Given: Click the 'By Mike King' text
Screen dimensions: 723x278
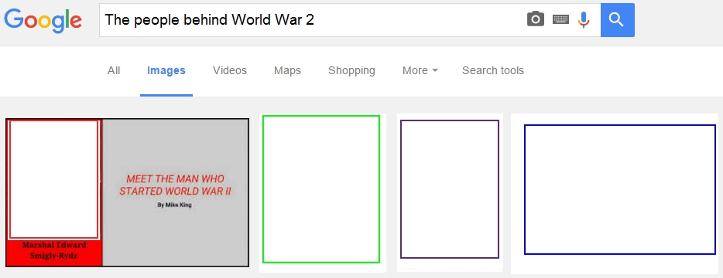Looking at the screenshot, I should (175, 205).
